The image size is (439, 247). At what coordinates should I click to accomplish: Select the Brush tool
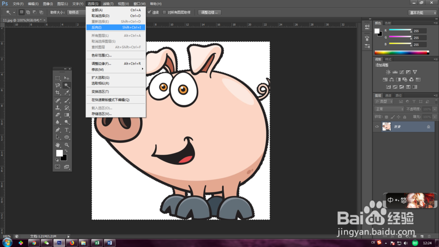pos(67,100)
